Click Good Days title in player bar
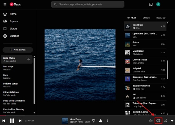175x125 pixels. click(x=75, y=119)
